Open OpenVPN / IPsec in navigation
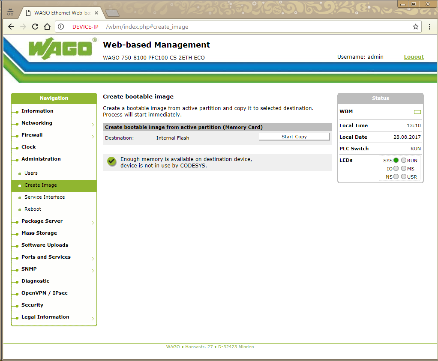The height and width of the screenshot is (361, 438). pyautogui.click(x=45, y=293)
